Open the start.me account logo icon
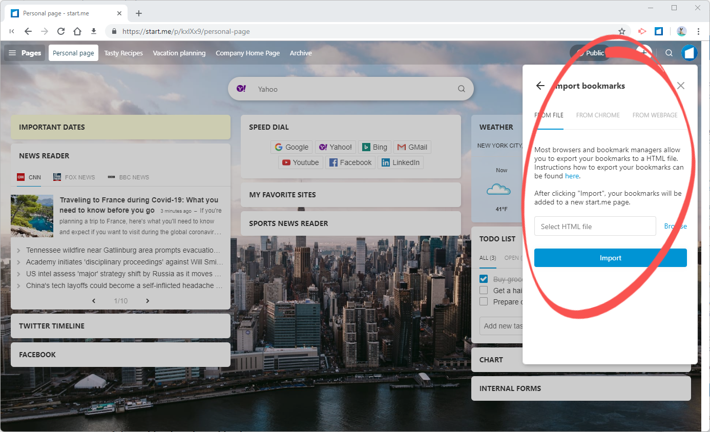This screenshot has width=710, height=432. (x=690, y=53)
